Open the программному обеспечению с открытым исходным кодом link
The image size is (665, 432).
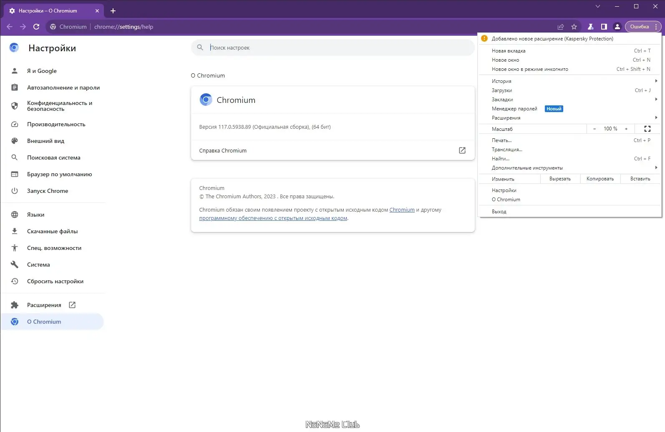[x=273, y=218]
